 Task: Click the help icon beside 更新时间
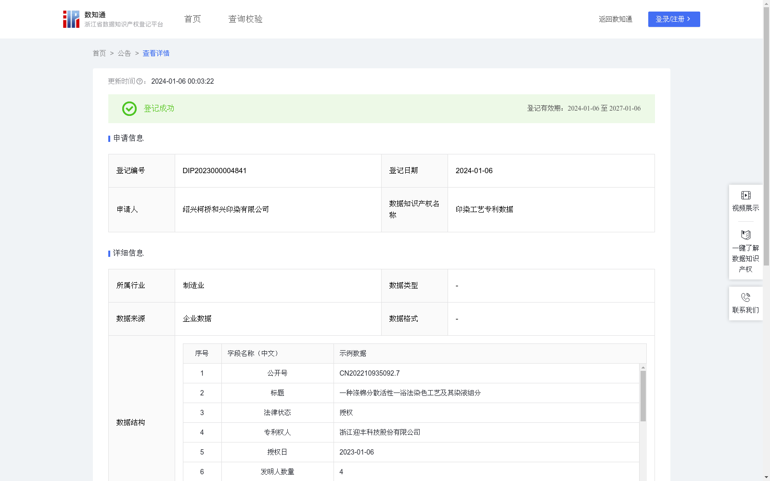140,82
